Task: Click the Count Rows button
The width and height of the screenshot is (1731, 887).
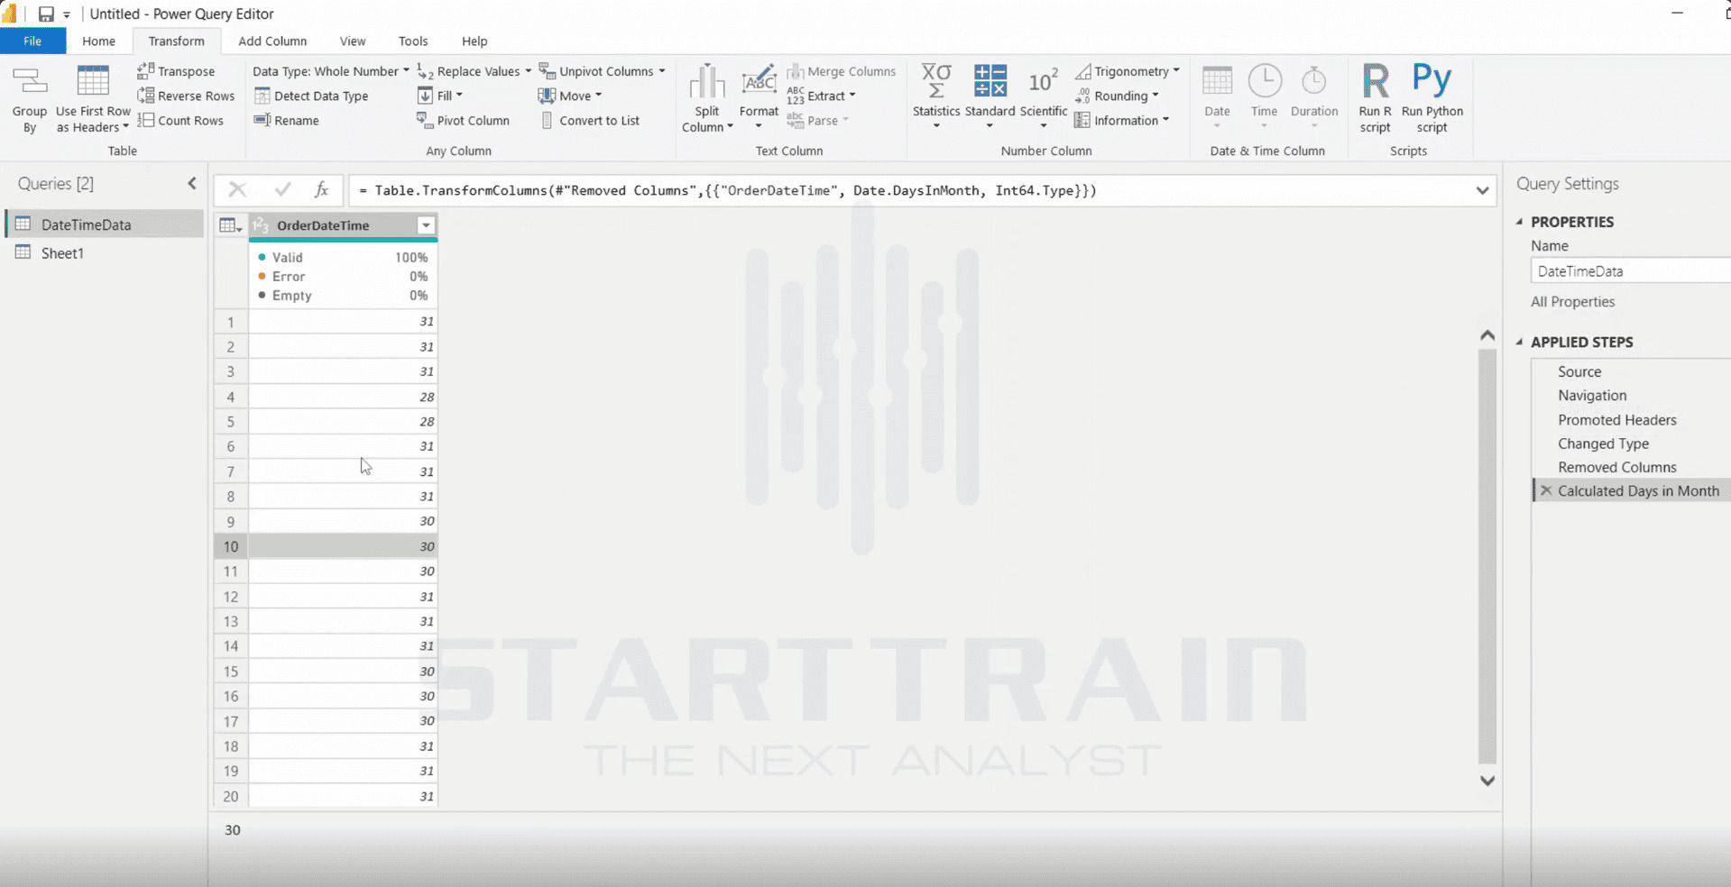Action: coord(180,120)
